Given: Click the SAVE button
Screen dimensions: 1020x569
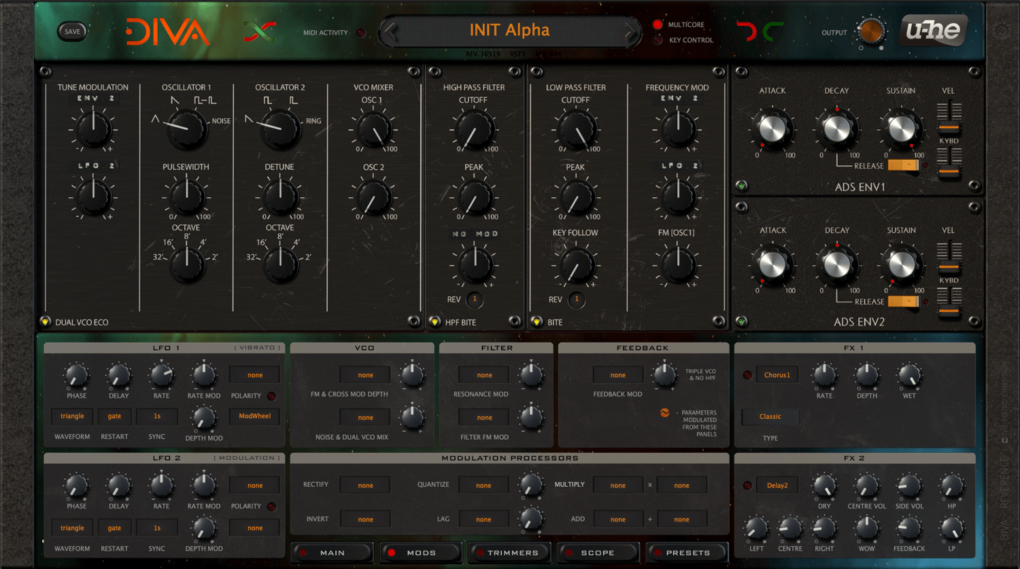Looking at the screenshot, I should tap(72, 31).
